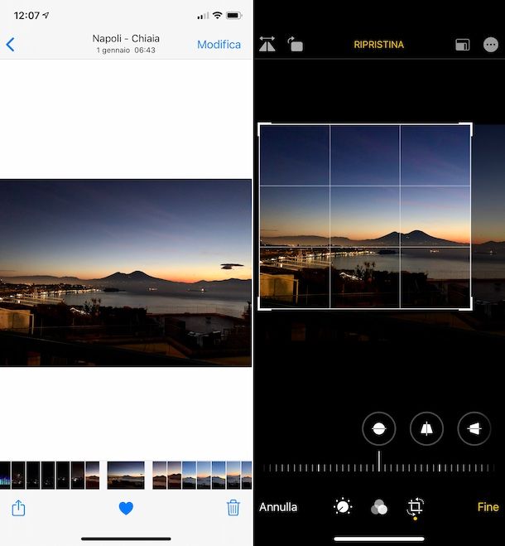This screenshot has height=546, width=505.
Task: Open the share sheet icon
Action: click(x=18, y=508)
